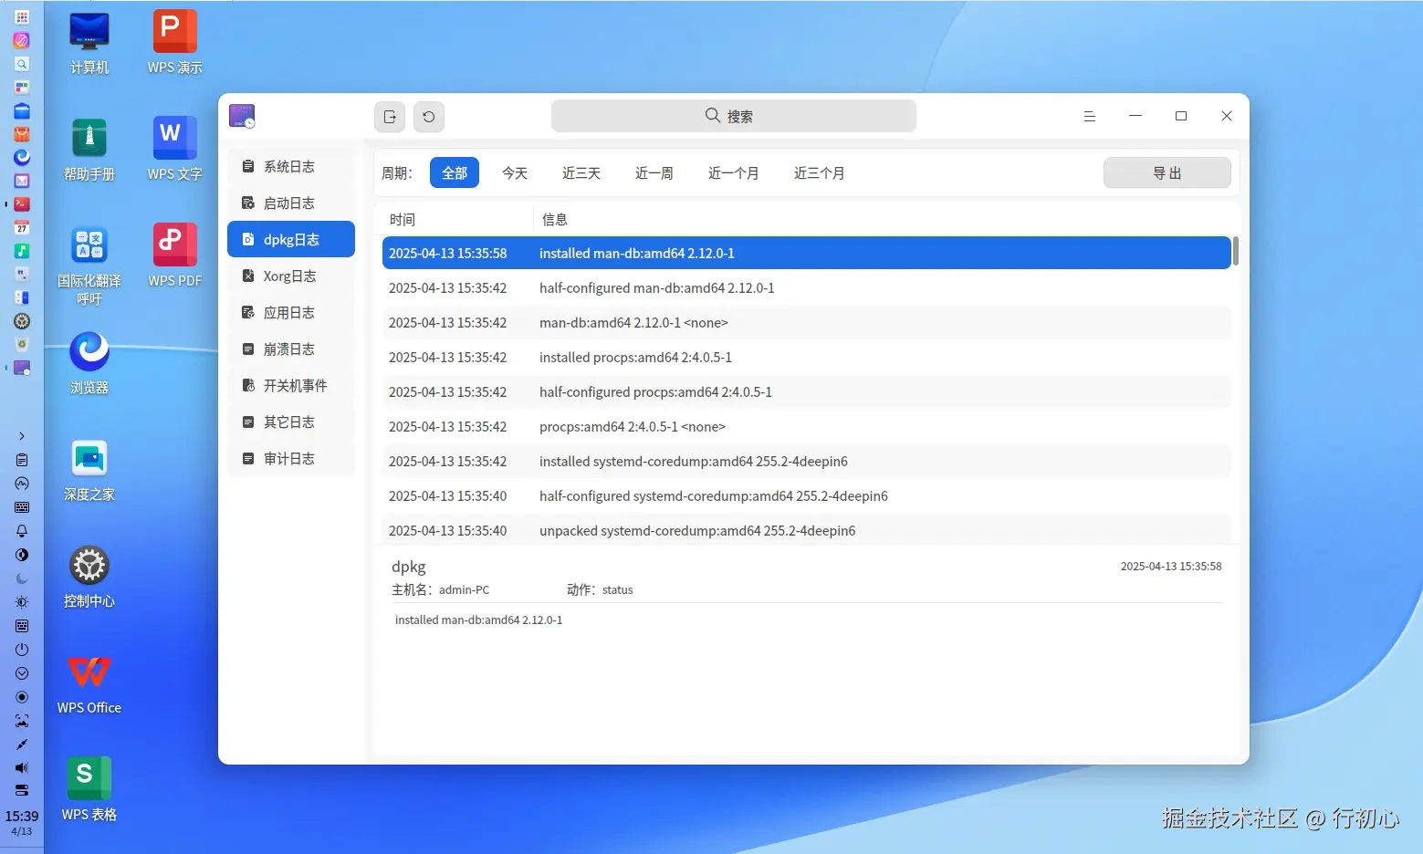This screenshot has height=854, width=1423.
Task: Open 崩溃日志 in the sidebar
Action: click(x=291, y=349)
